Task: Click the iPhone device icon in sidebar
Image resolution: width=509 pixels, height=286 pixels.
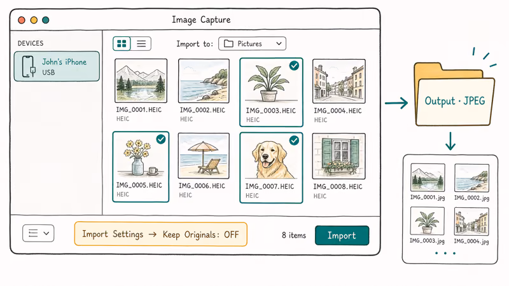Action: [x=28, y=67]
